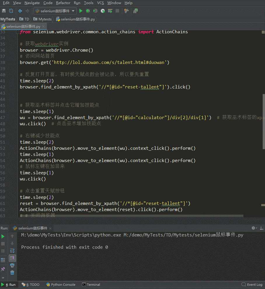Collapse the import fold marker beside the 'from' statement
Viewport: 265px width, 289px height.
tap(18, 32)
